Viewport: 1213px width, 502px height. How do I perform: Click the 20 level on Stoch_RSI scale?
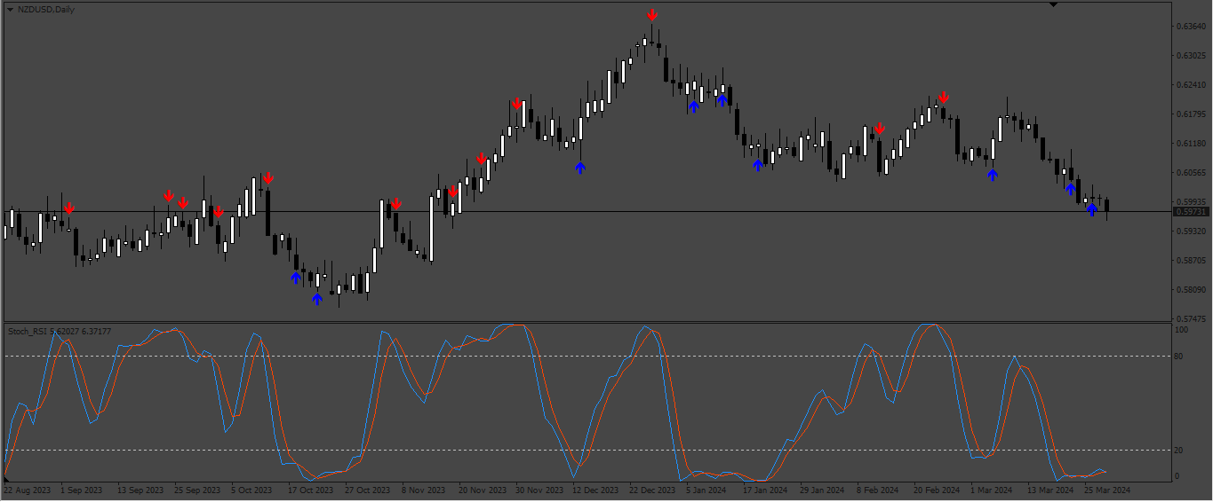1178,450
